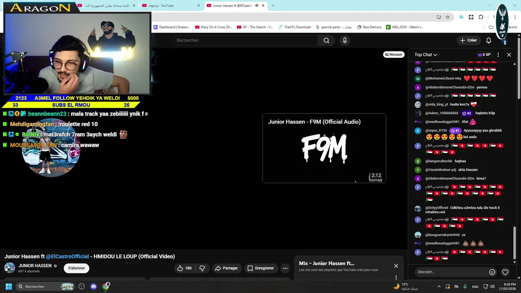The height and width of the screenshot is (293, 521).
Task: Open FileCR | Download bookmark
Action: [x=295, y=27]
